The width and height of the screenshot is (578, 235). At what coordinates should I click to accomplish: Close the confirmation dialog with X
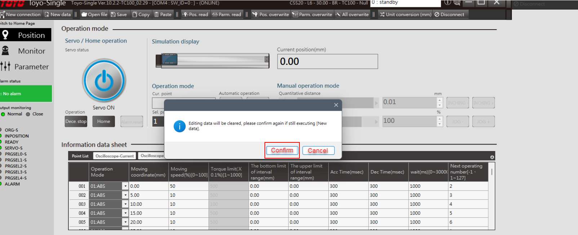point(336,105)
